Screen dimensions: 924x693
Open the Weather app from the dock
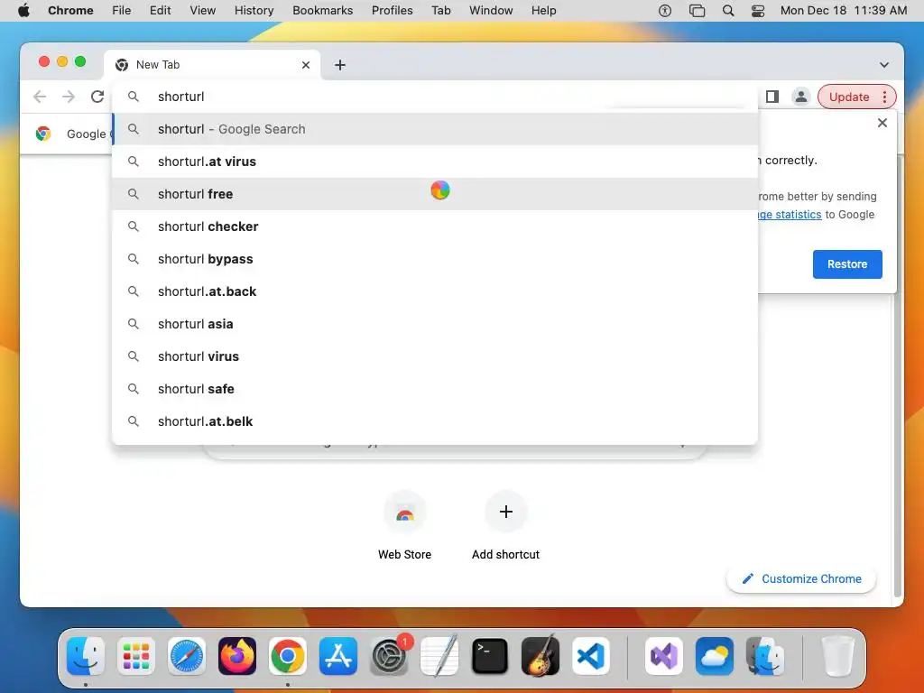coord(715,656)
